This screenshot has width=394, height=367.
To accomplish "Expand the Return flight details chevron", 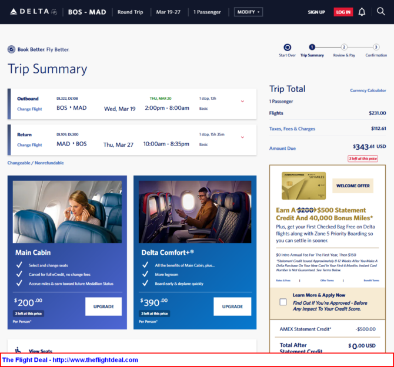I will 242,137.
